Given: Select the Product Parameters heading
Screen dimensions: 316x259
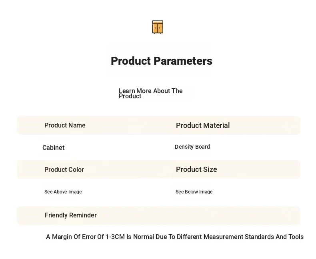Looking at the screenshot, I should coord(162,61).
